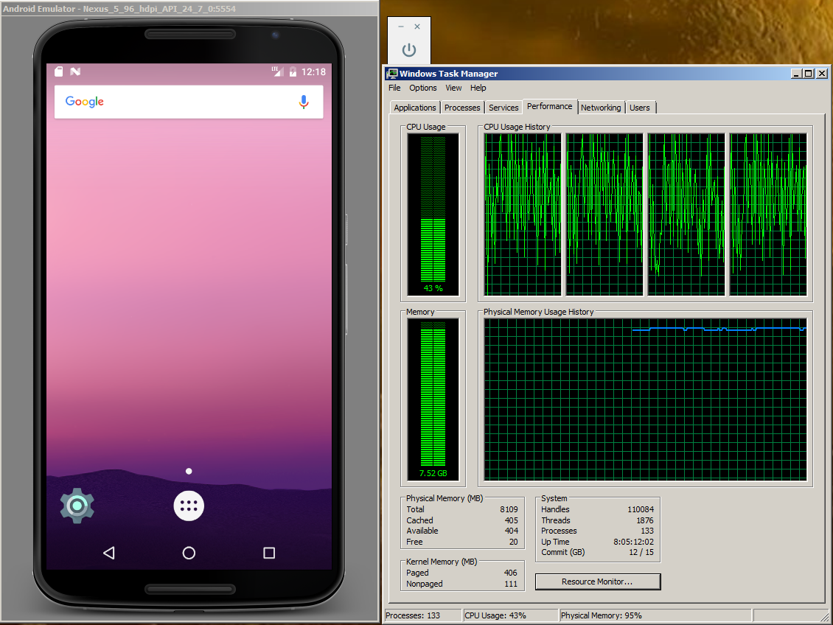The height and width of the screenshot is (625, 833).
Task: Click the Threads value 1876
Action: 645,520
